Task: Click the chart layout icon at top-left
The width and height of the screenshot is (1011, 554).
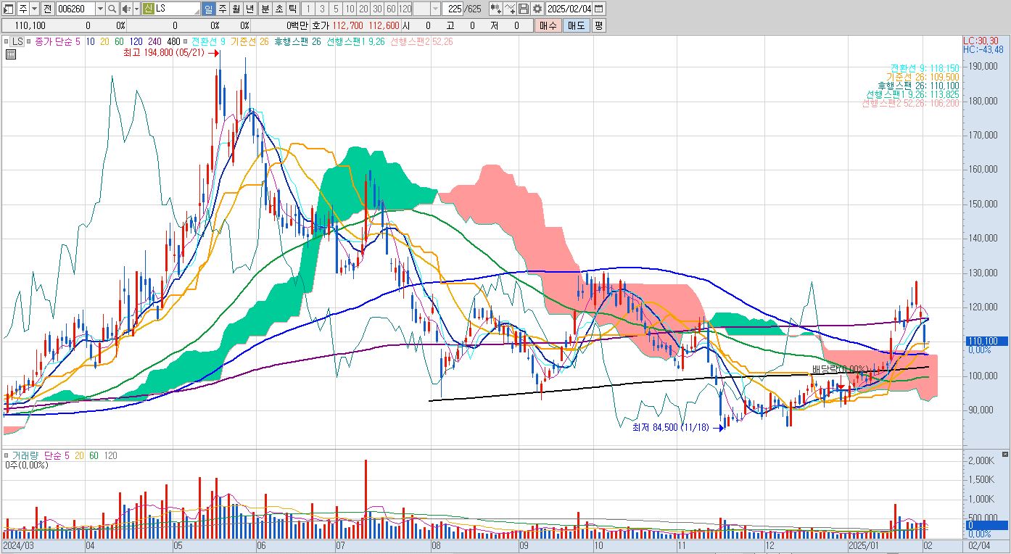Action: tap(8, 9)
